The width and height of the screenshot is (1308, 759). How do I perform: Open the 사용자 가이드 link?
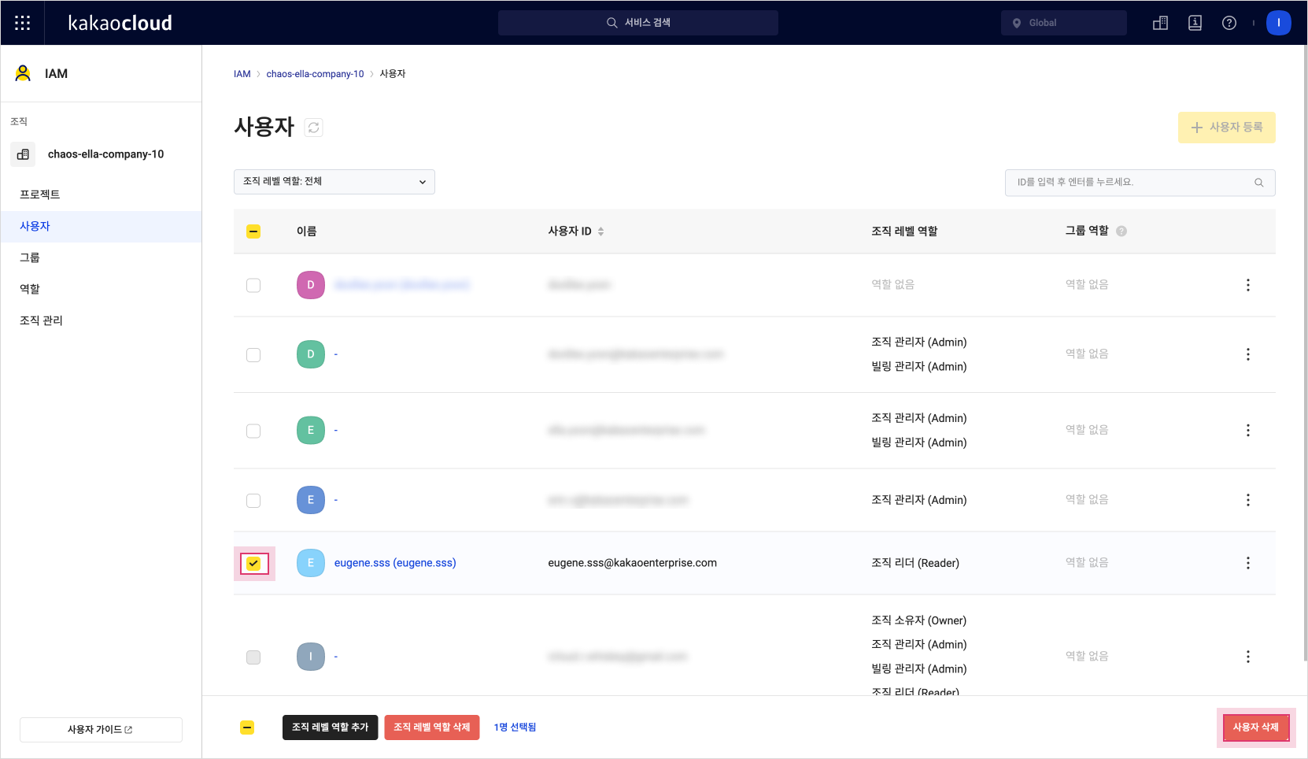(101, 730)
